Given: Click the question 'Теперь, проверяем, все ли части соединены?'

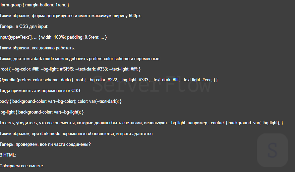Looking at the screenshot, I should coord(45,144).
